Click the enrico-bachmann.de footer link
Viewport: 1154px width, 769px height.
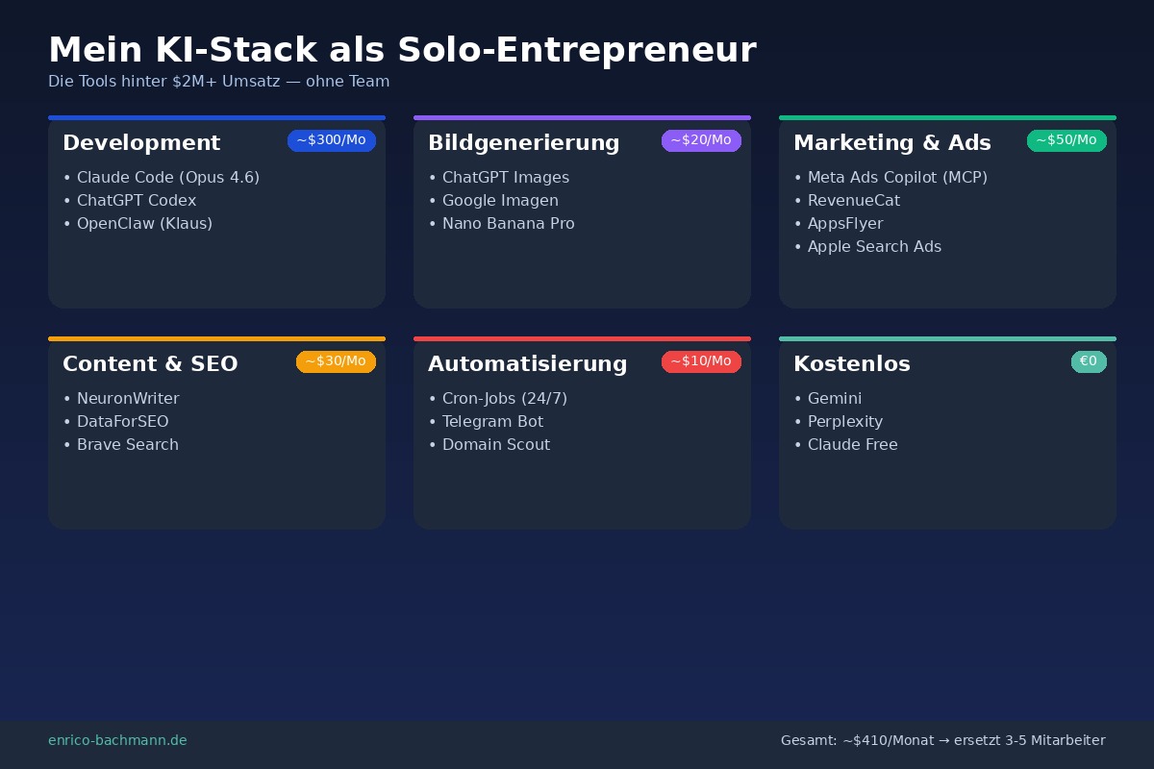(x=117, y=740)
